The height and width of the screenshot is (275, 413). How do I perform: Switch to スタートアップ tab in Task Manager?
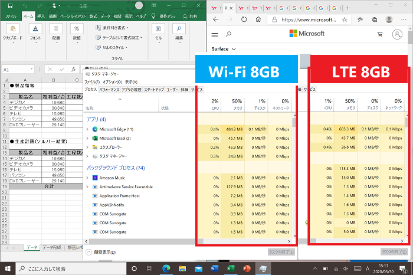coord(154,90)
